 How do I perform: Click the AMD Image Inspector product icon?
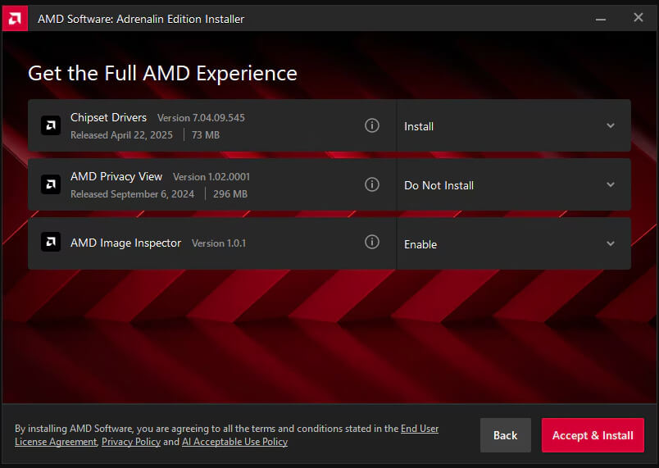pyautogui.click(x=51, y=242)
